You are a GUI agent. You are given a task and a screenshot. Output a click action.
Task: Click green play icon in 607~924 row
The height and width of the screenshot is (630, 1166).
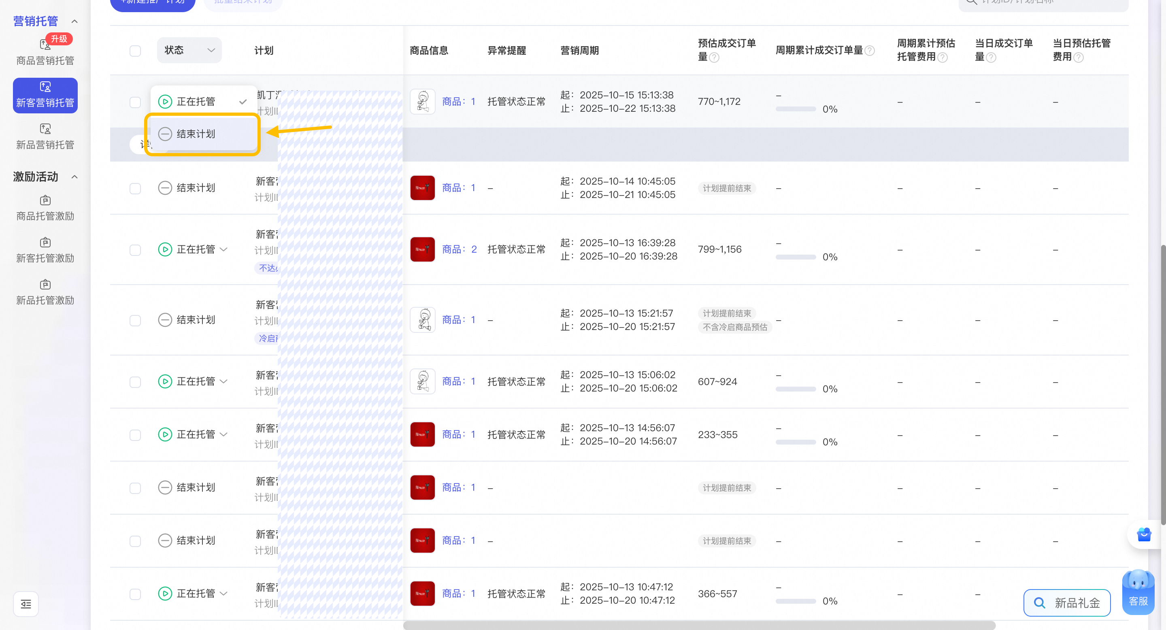[x=165, y=381]
